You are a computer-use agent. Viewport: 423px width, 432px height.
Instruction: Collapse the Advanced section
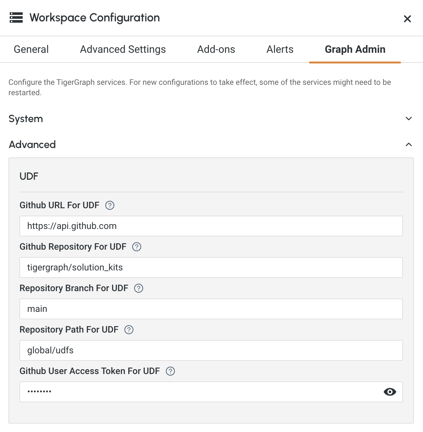click(x=409, y=144)
